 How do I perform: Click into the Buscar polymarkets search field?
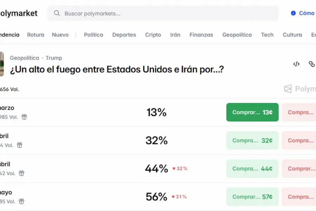(x=140, y=13)
